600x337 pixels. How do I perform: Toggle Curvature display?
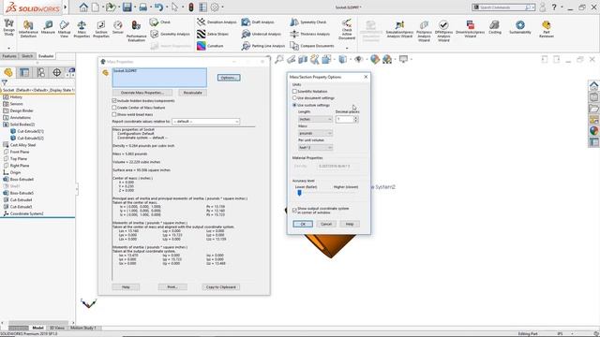210,46
